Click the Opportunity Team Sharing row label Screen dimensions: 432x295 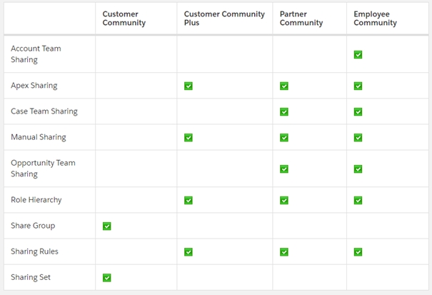pyautogui.click(x=43, y=169)
